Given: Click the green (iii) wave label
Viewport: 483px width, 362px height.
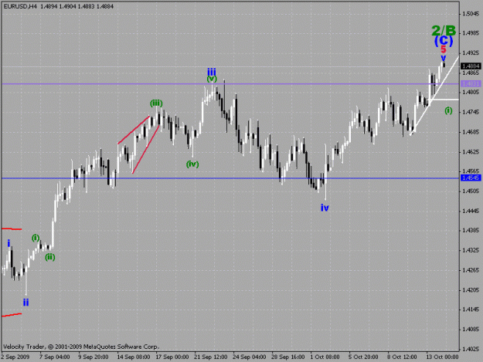Looking at the screenshot, I should pos(156,103).
